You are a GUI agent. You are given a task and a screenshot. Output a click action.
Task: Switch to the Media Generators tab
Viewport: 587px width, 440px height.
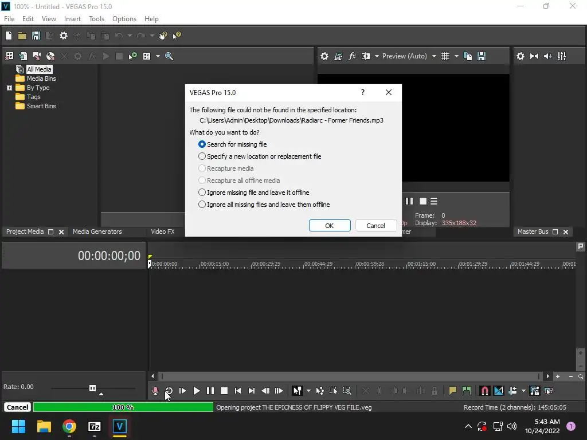coord(97,231)
